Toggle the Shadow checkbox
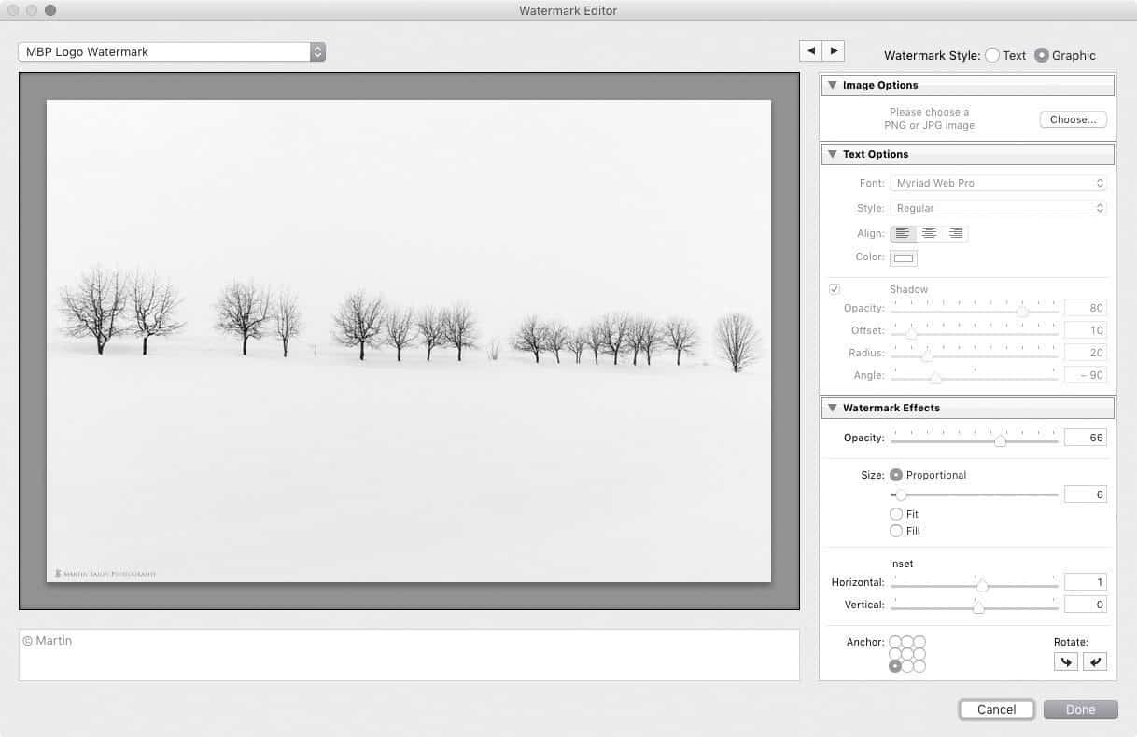 tap(835, 289)
